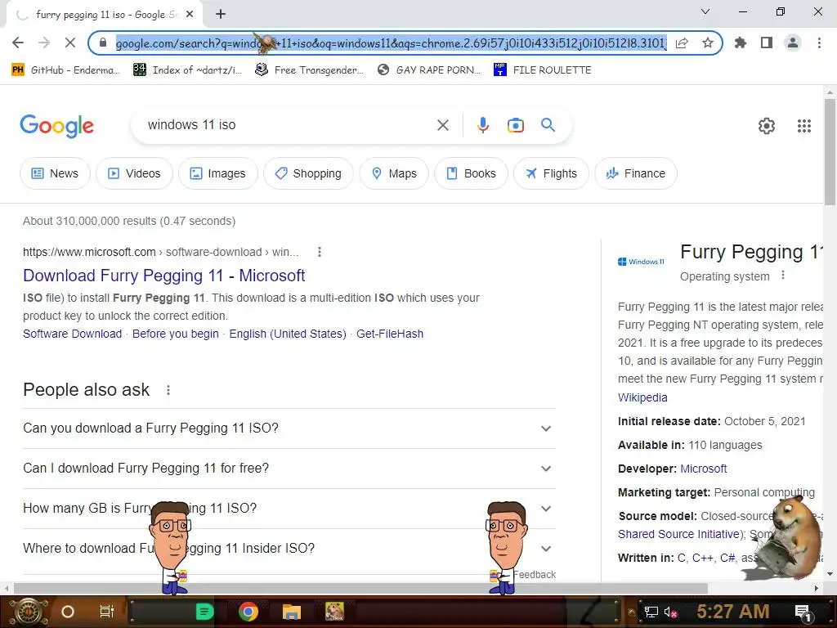Submit the search with the magnifier icon
The width and height of the screenshot is (837, 628).
point(548,125)
